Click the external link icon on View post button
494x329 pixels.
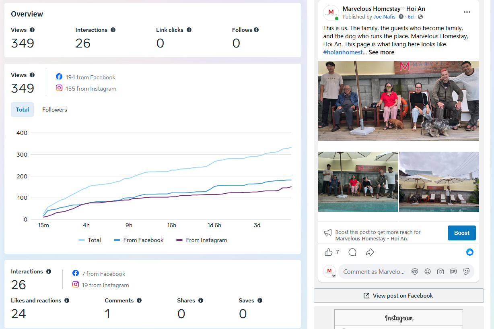[x=366, y=296]
